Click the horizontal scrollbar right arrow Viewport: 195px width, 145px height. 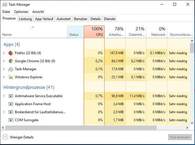click(x=187, y=128)
